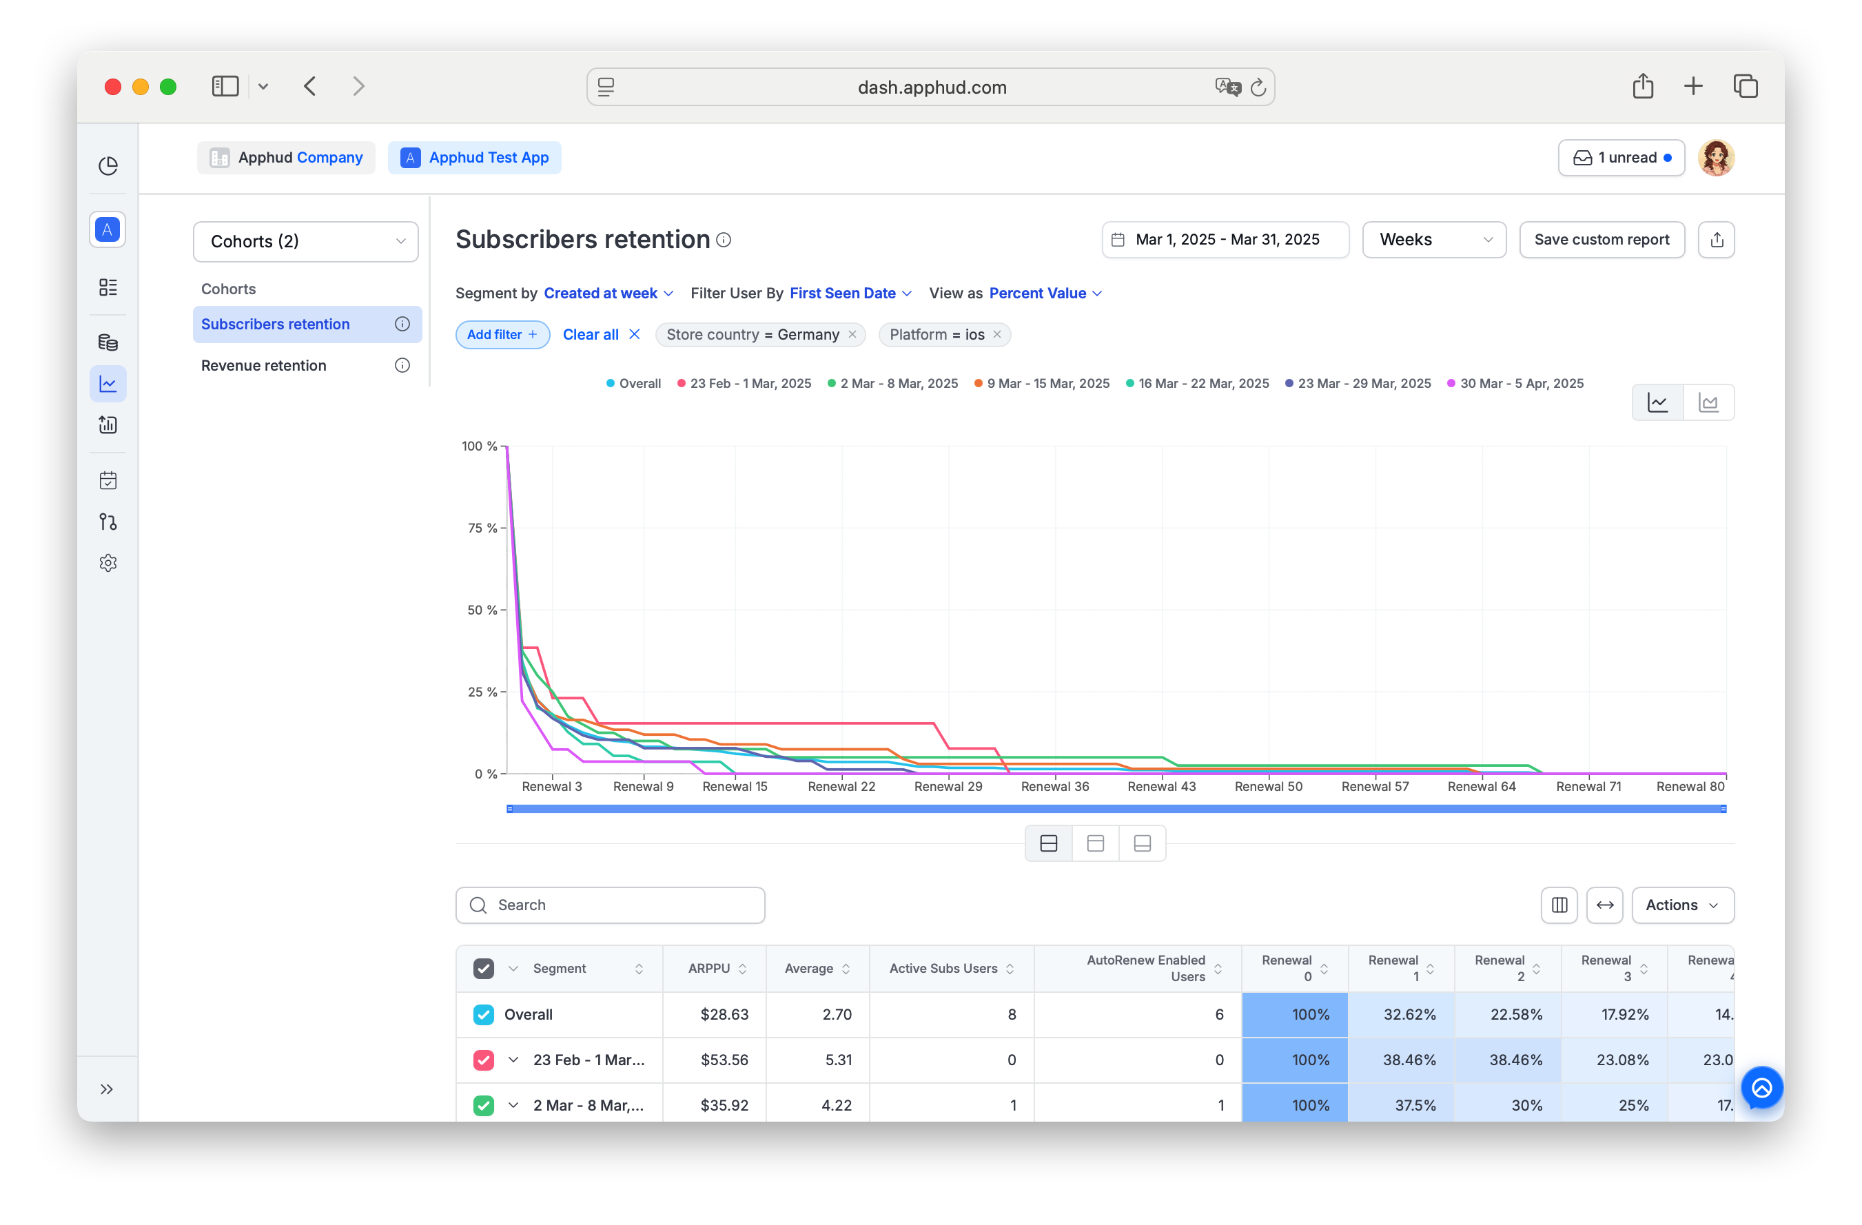
Task: Toggle the select all segments checkbox
Action: point(484,969)
